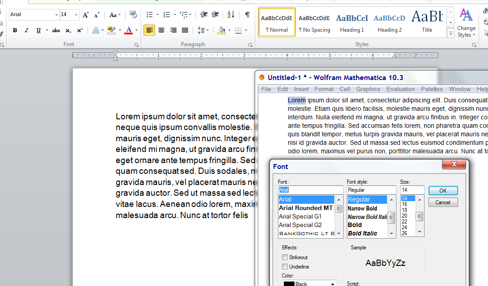Click Cancel in the Font dialog
The width and height of the screenshot is (488, 286).
pos(443,202)
